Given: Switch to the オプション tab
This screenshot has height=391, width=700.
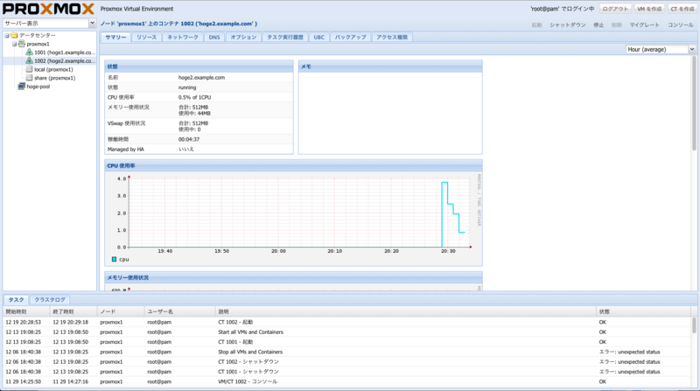Looking at the screenshot, I should tap(243, 38).
